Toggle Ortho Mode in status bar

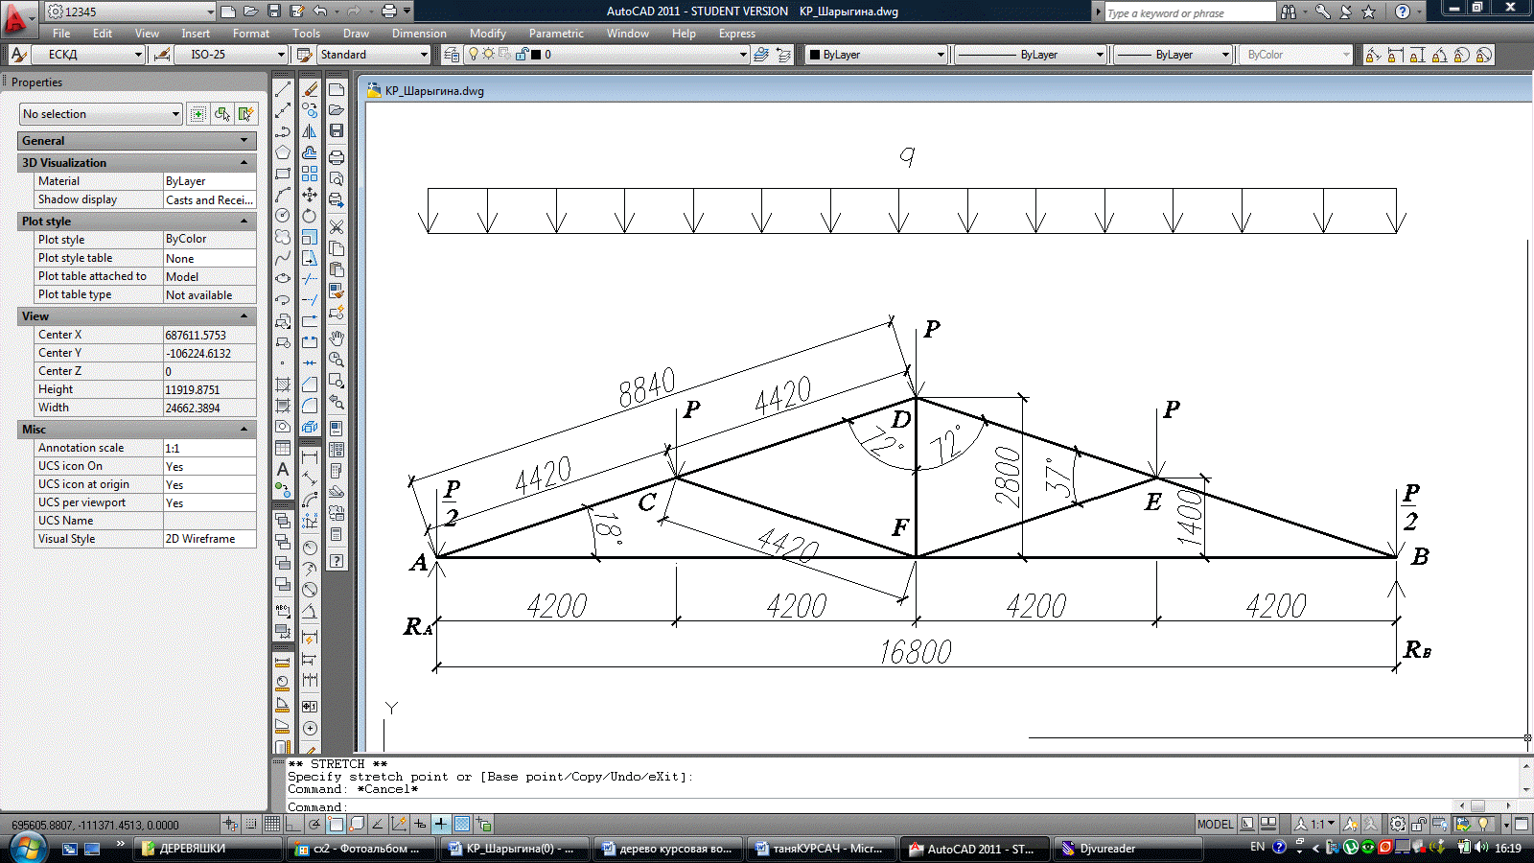[x=293, y=824]
